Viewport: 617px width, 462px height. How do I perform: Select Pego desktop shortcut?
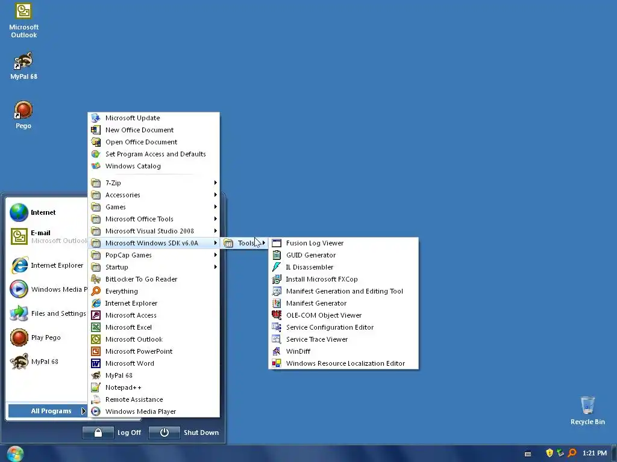[x=23, y=115]
